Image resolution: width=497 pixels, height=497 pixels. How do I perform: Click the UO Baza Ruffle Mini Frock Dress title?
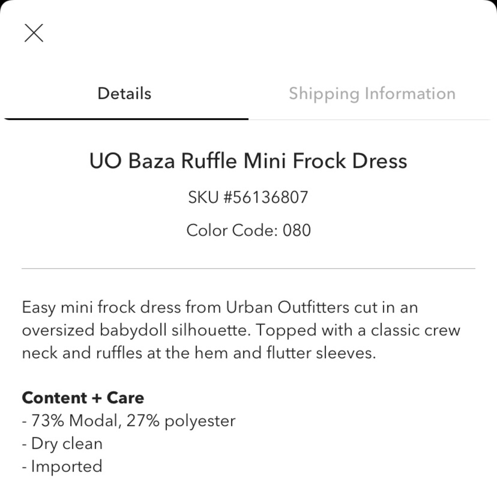pos(248,161)
